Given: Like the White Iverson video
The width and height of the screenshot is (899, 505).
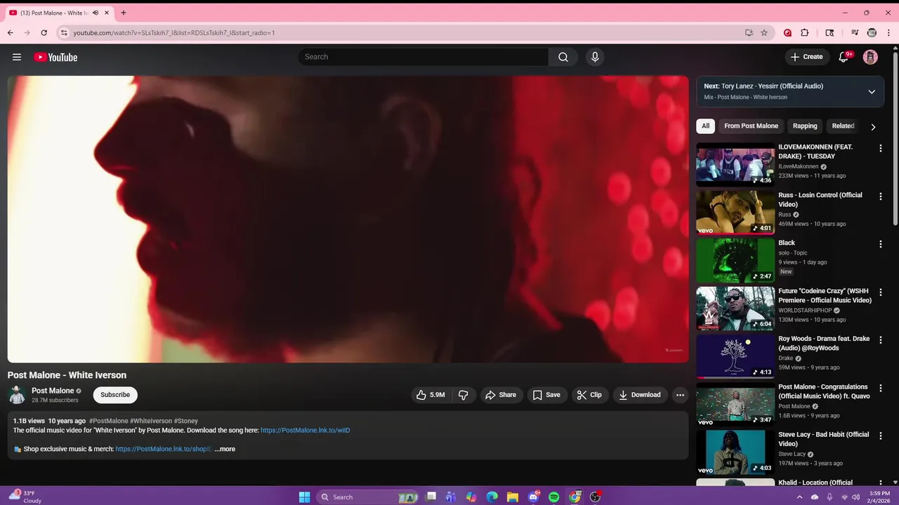Looking at the screenshot, I should tap(431, 395).
